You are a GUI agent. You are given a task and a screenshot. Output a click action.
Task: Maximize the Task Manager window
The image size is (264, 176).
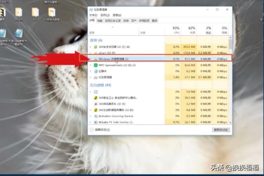(217, 10)
